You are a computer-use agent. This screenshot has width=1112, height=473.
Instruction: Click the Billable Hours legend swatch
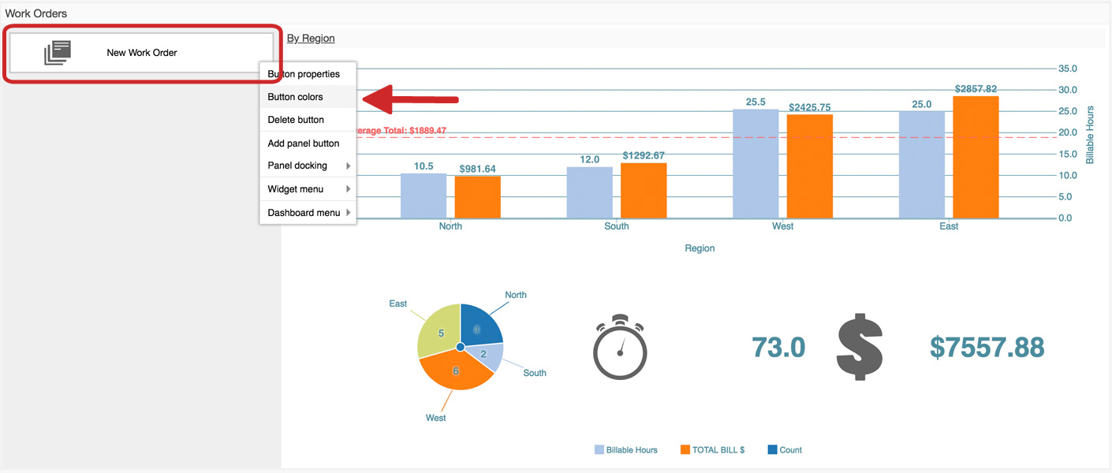tap(599, 450)
